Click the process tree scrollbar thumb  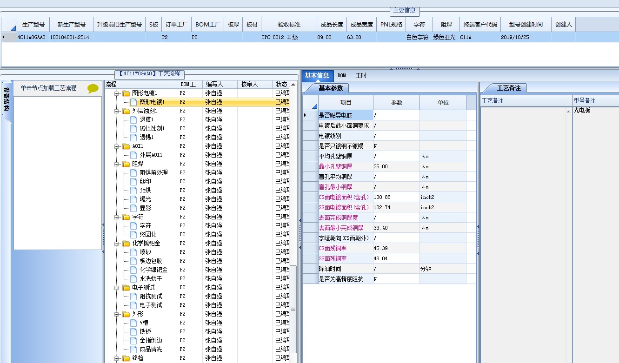point(293,309)
